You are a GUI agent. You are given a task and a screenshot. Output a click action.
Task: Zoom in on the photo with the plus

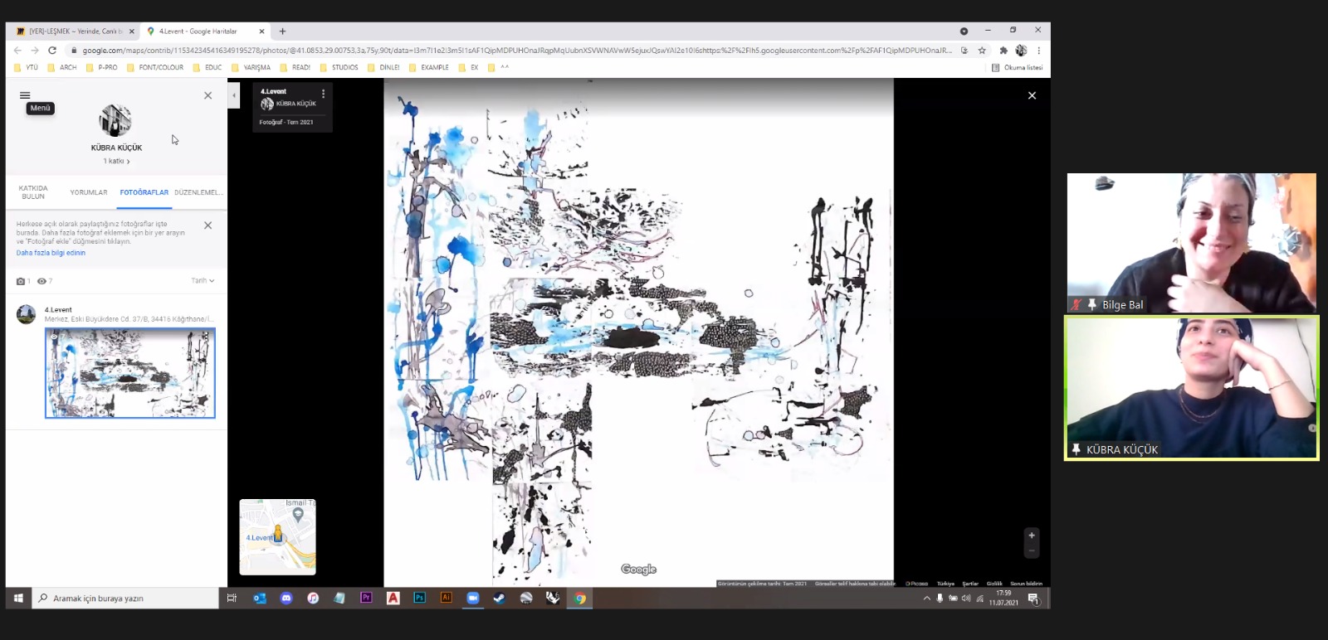click(1032, 536)
